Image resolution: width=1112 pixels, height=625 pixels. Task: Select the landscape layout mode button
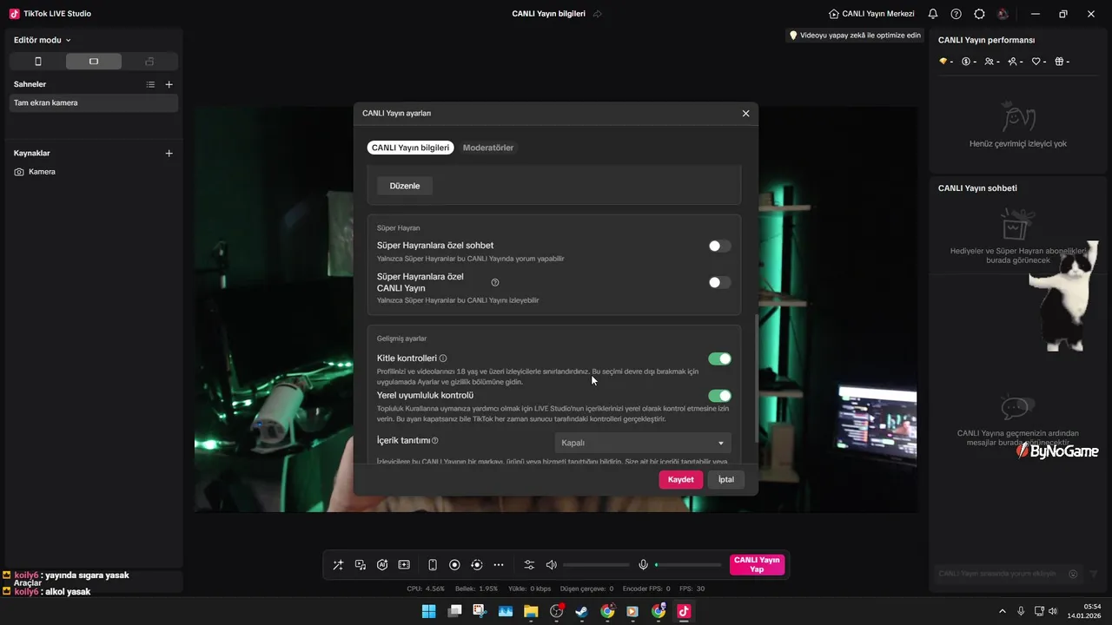point(94,62)
